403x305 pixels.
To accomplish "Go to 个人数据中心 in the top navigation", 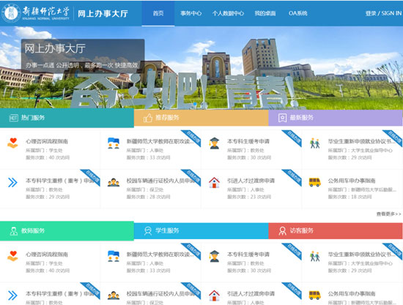I will tap(228, 13).
